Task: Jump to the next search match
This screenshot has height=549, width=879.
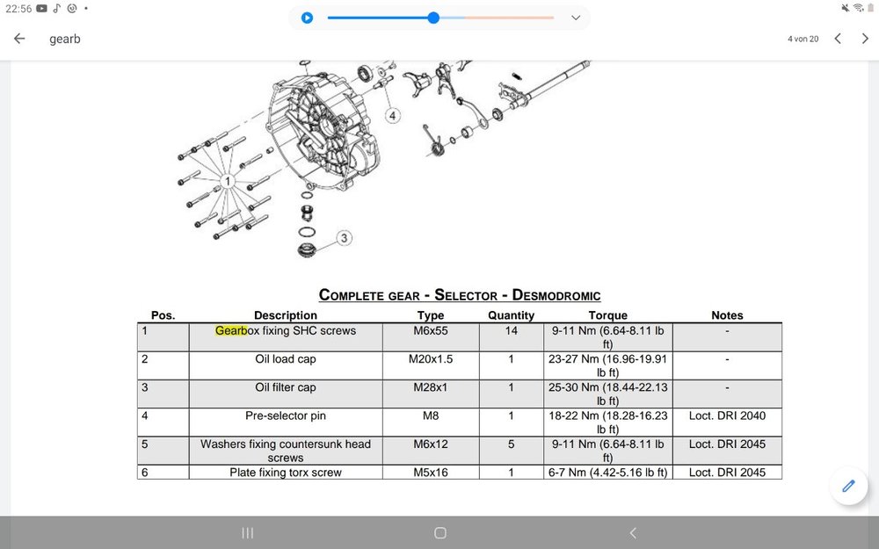Action: [865, 39]
